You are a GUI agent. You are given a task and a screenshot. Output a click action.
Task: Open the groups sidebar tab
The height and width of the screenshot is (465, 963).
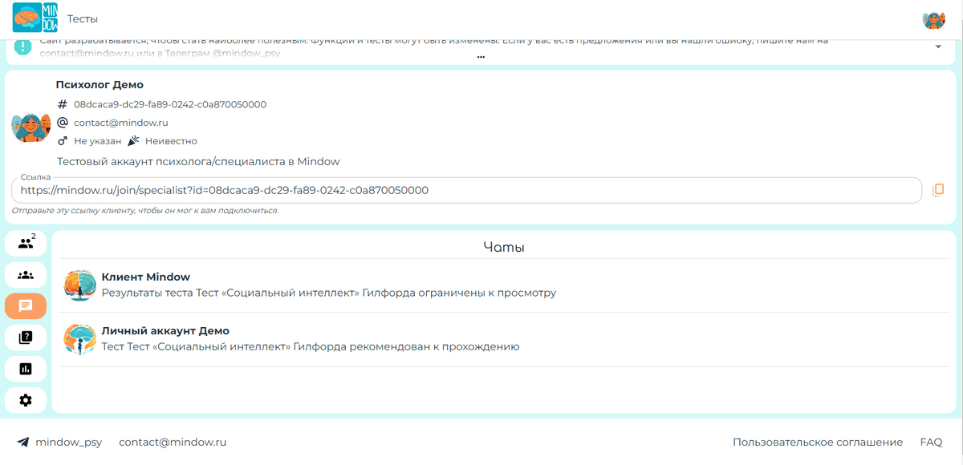pos(26,275)
